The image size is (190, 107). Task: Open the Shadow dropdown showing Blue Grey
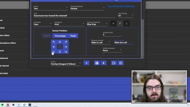pos(97,24)
